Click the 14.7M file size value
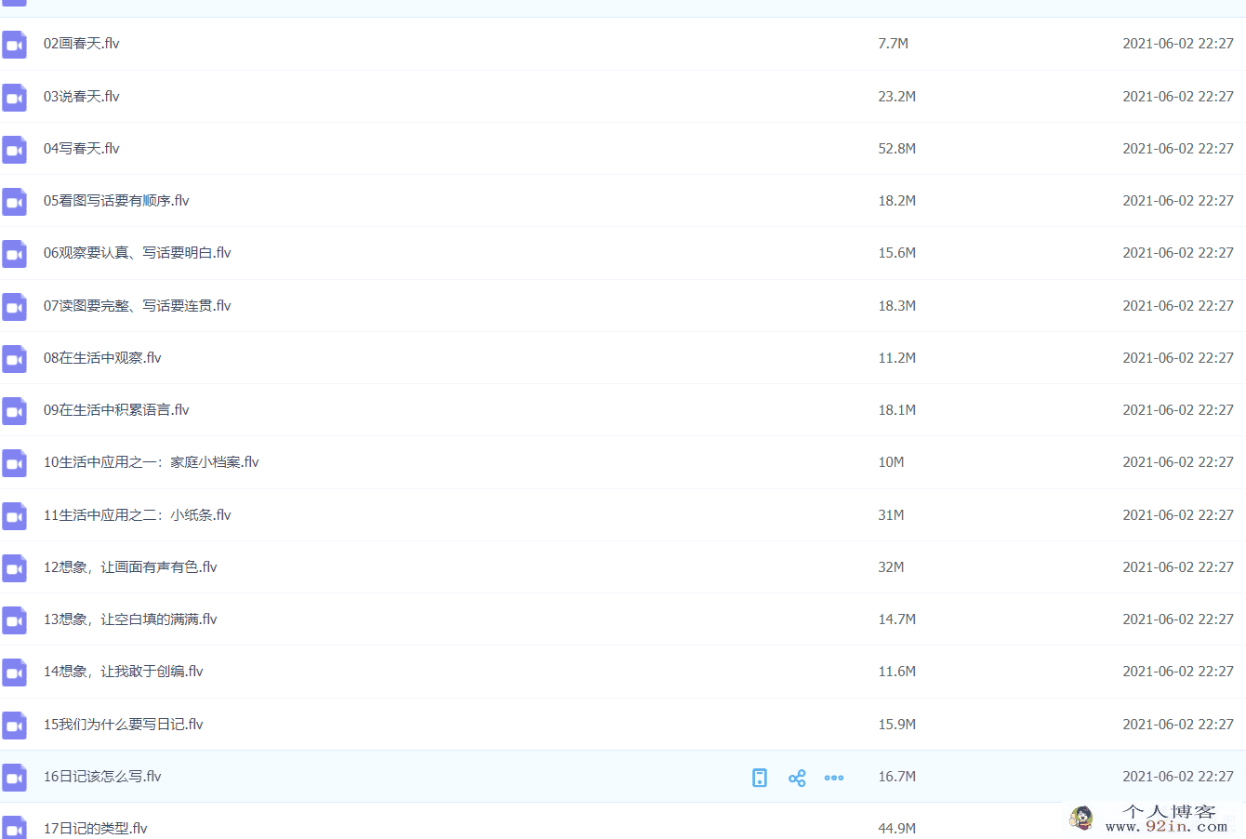The height and width of the screenshot is (839, 1246). pyautogui.click(x=897, y=619)
